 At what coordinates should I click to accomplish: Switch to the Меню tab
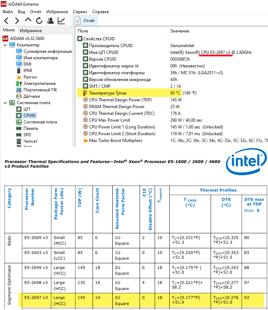click(9, 30)
